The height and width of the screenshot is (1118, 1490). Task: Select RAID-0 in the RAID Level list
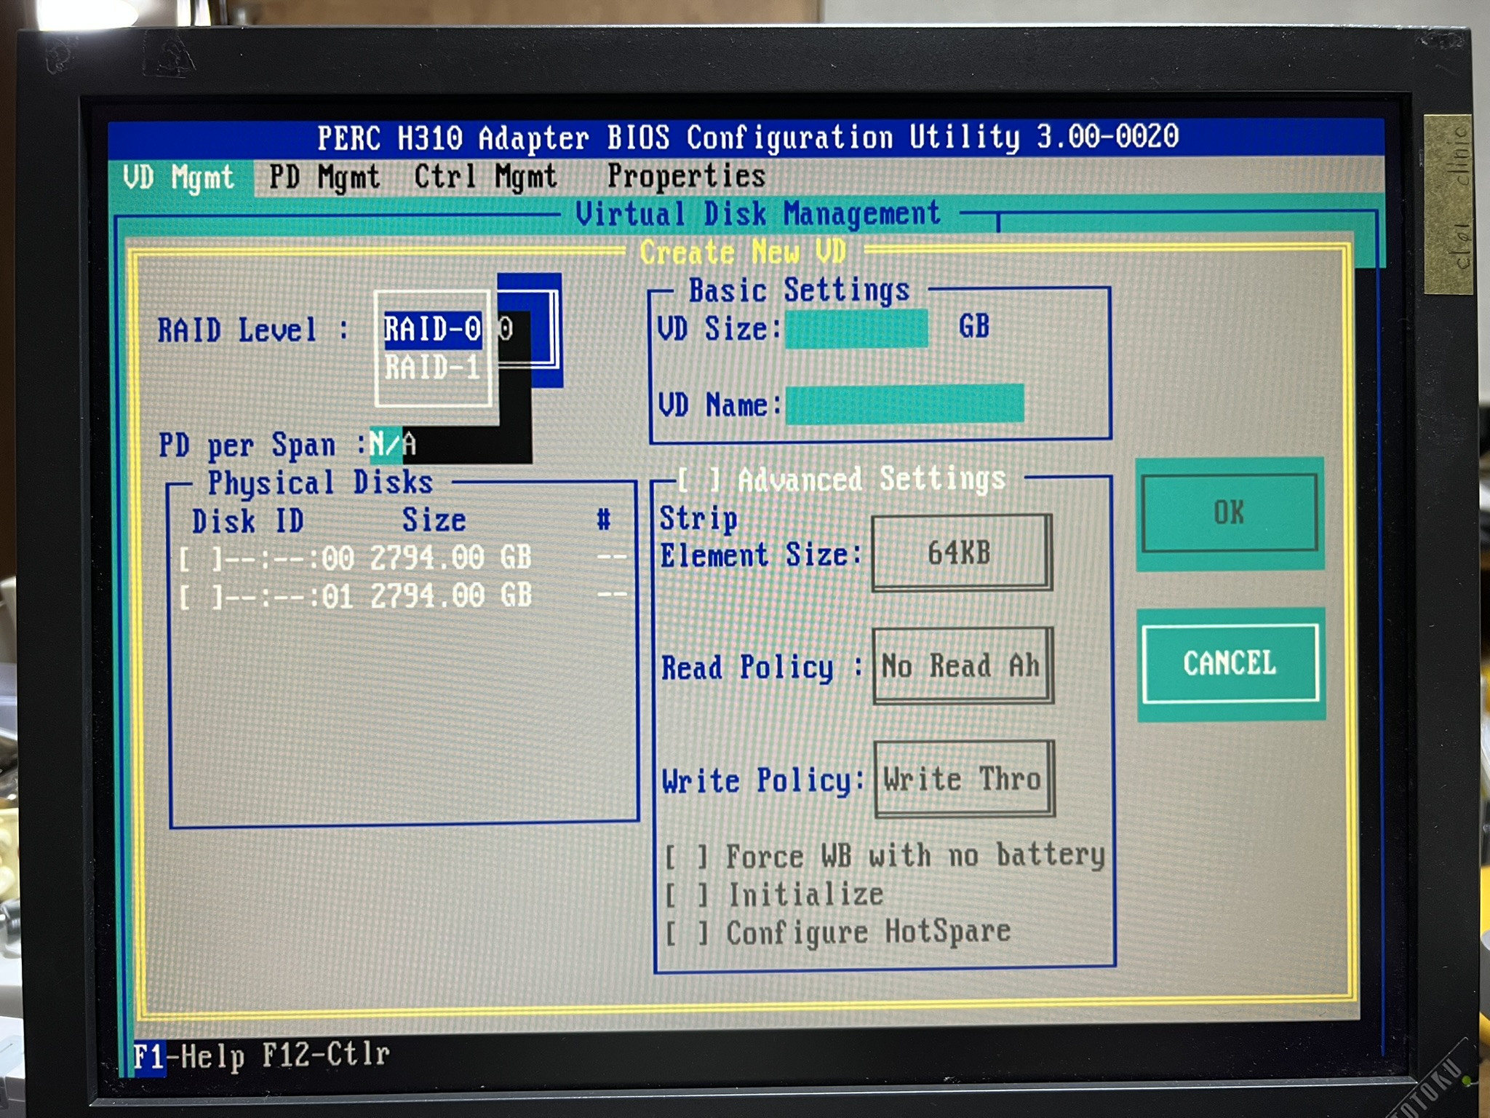tap(433, 329)
